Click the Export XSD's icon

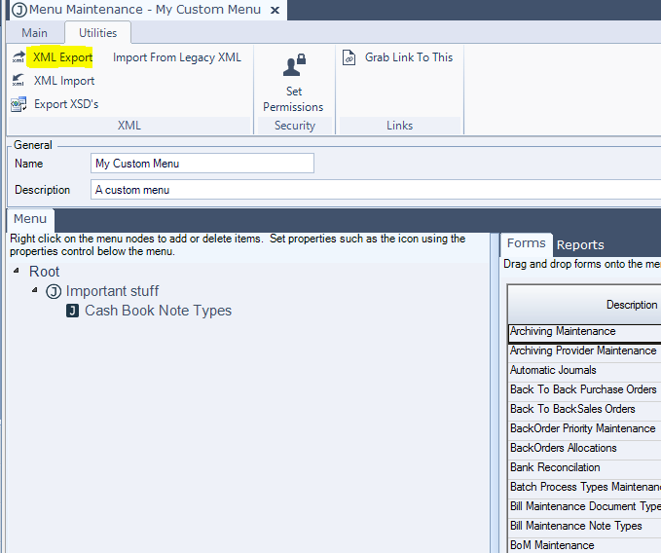tap(18, 104)
